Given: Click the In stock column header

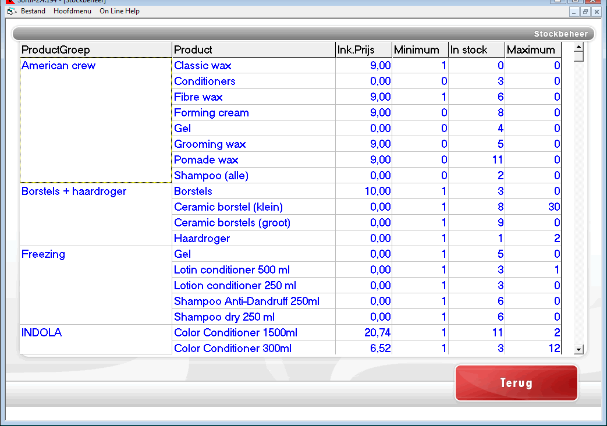Looking at the screenshot, I should pyautogui.click(x=477, y=49).
